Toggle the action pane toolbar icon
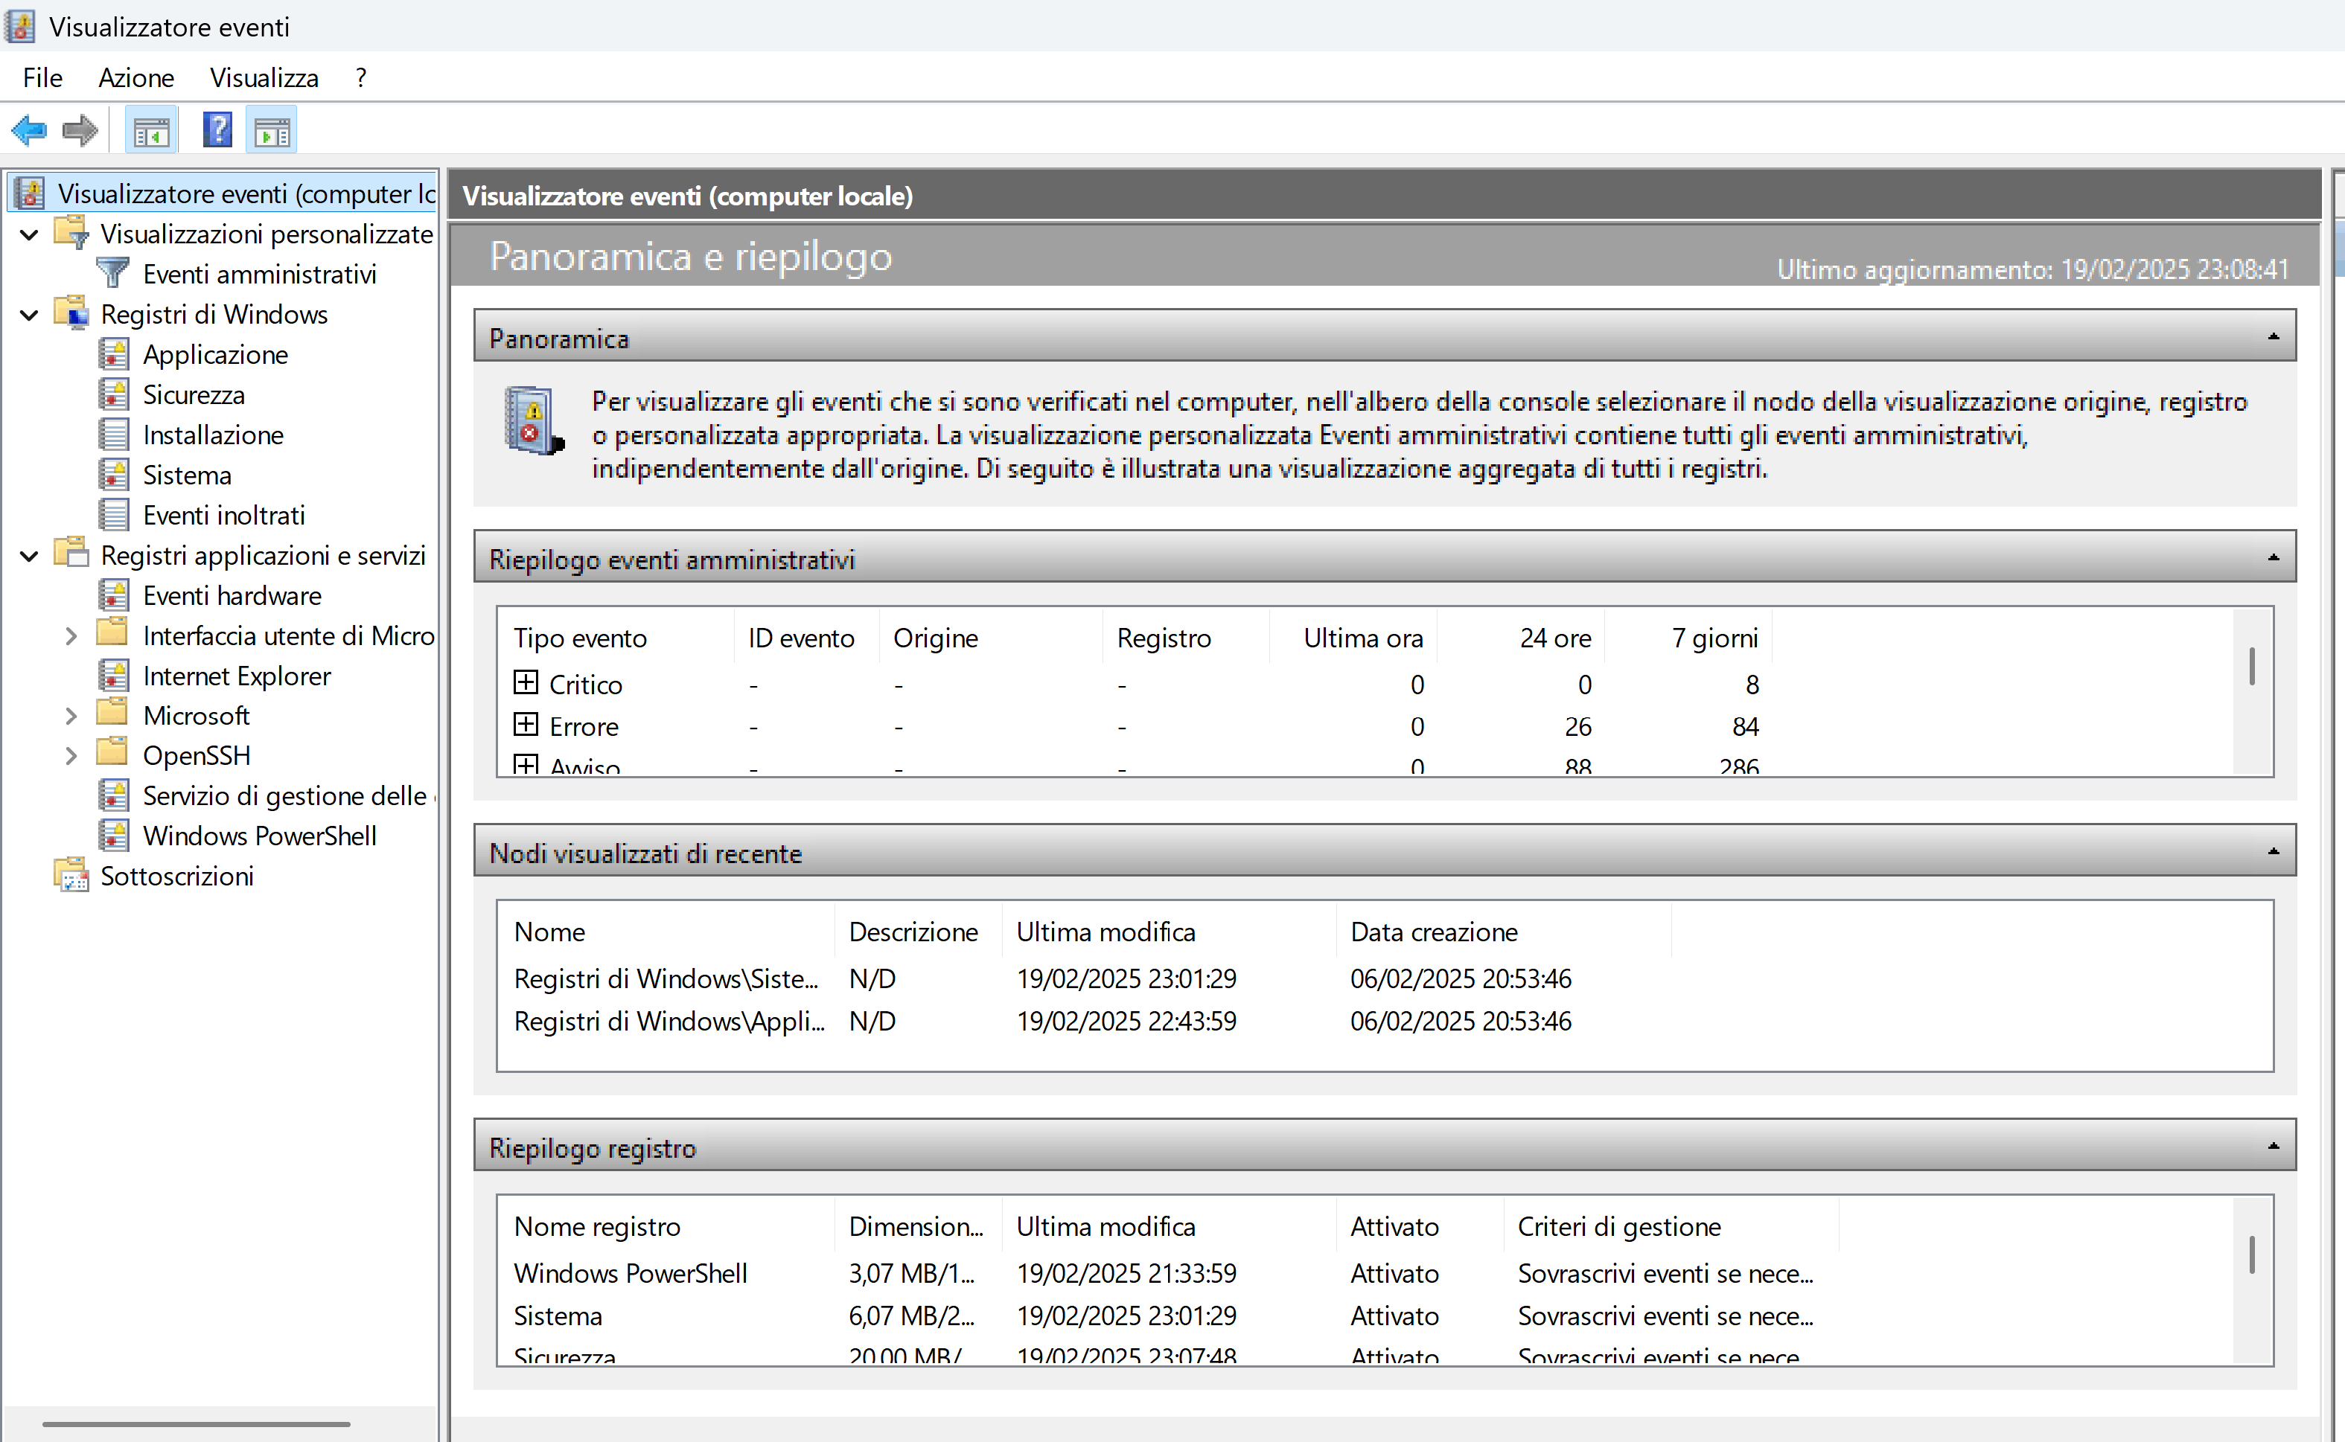This screenshot has height=1442, width=2345. (x=272, y=131)
